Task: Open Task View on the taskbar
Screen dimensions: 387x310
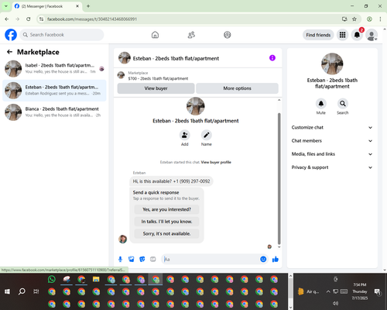Action: [x=36, y=291]
